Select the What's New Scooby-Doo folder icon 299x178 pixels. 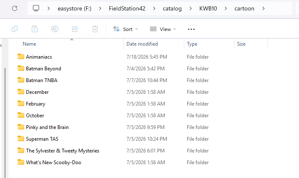[x=21, y=162]
